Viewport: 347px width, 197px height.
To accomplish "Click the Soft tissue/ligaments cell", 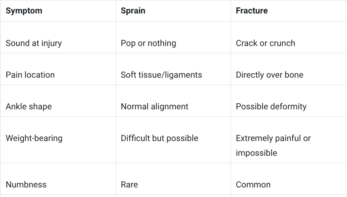I will point(161,75).
